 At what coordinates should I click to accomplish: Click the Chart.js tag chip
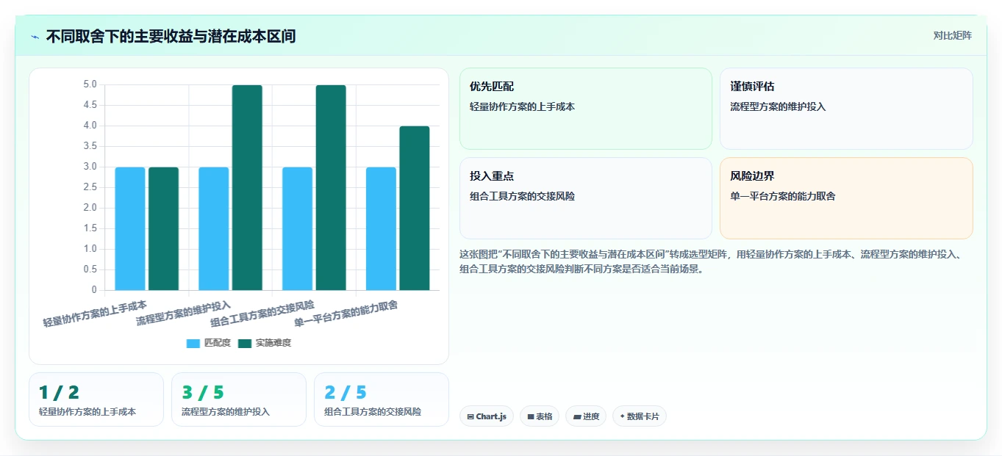click(487, 416)
